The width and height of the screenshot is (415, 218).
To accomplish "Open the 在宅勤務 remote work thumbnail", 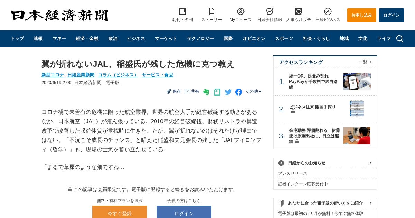I will 357,136.
